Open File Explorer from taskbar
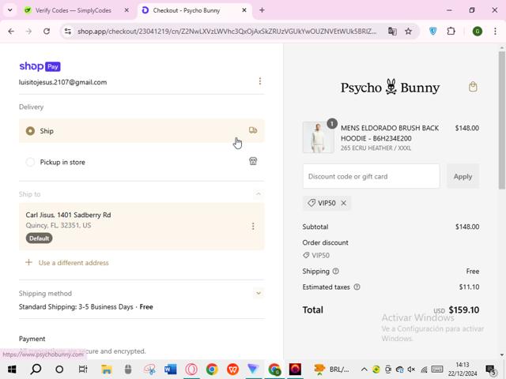This screenshot has width=506, height=379. (x=107, y=370)
